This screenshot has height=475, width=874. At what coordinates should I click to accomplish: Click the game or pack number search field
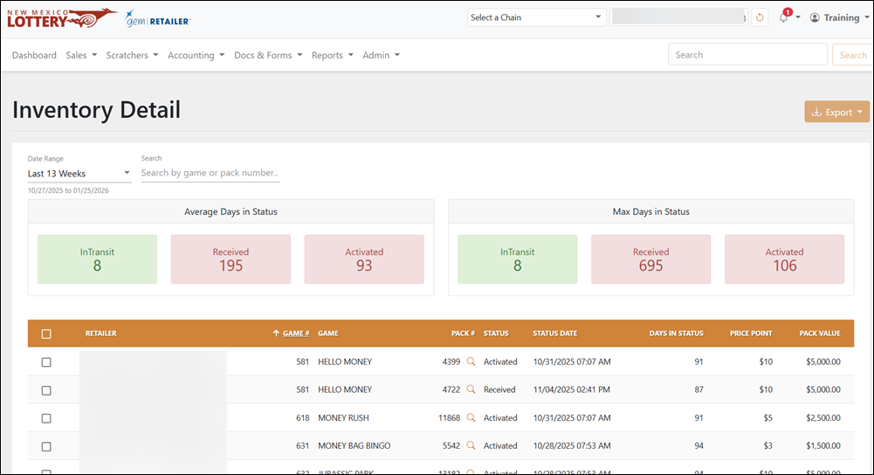tap(210, 173)
